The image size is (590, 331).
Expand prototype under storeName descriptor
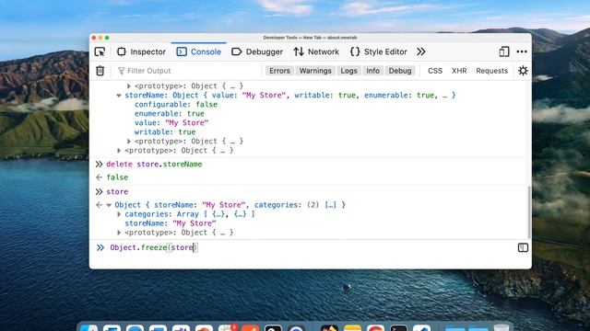click(x=129, y=141)
